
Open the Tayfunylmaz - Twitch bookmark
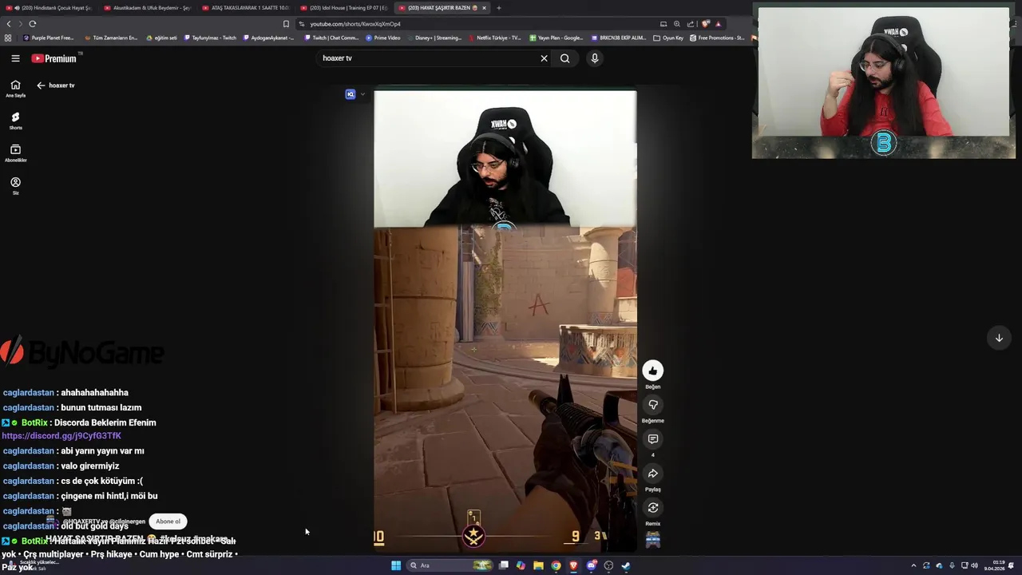tap(211, 38)
